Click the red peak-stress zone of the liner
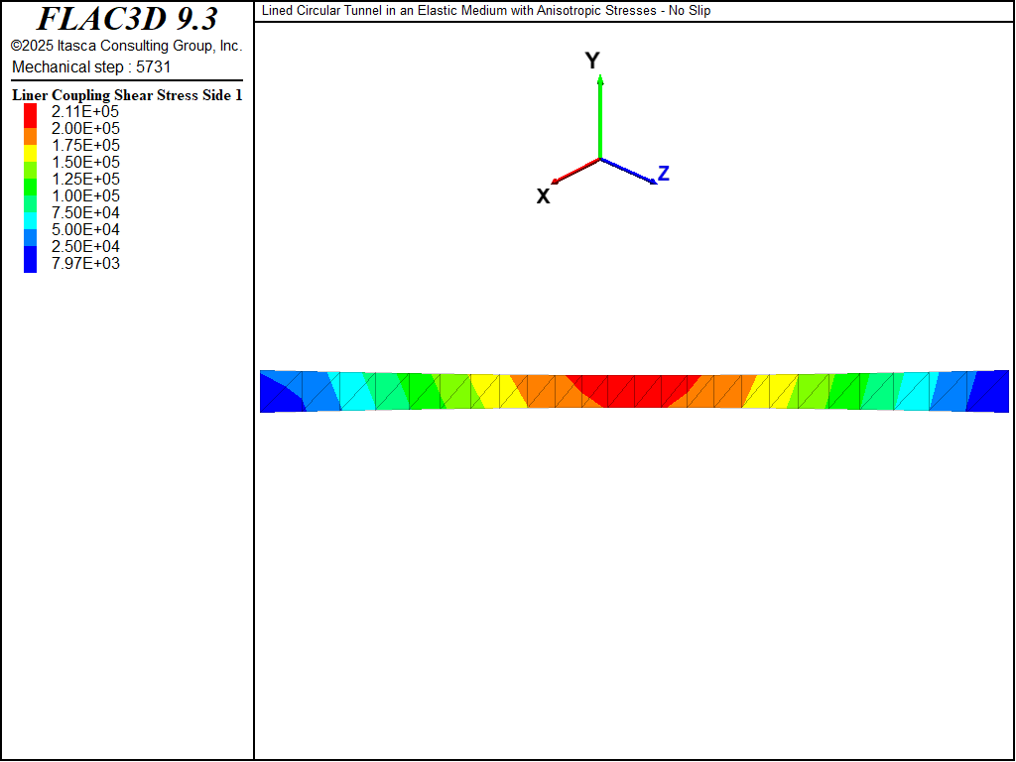 pyautogui.click(x=633, y=390)
